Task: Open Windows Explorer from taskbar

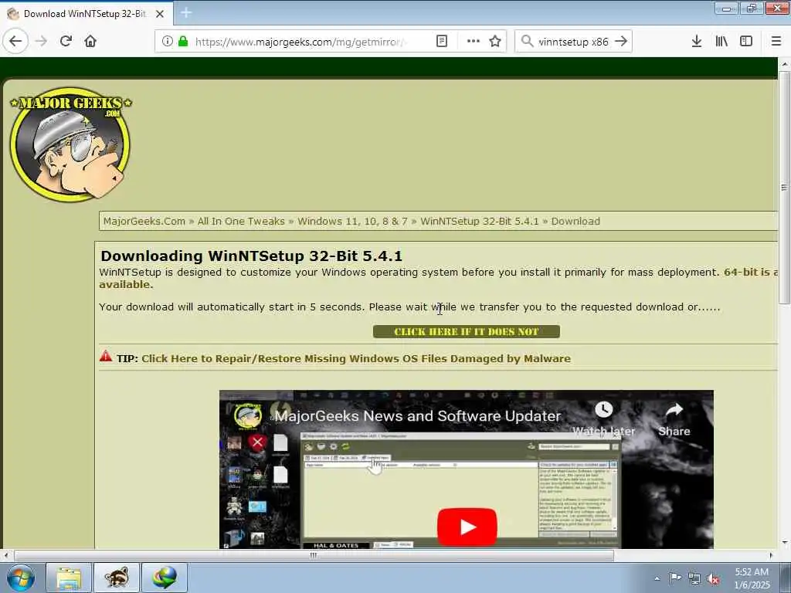Action: tap(69, 578)
